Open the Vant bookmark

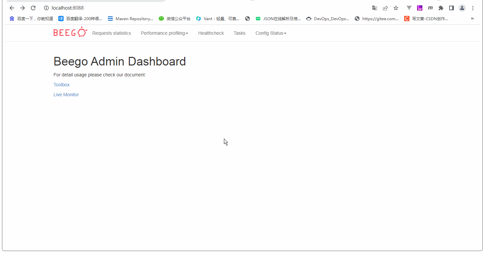point(218,19)
